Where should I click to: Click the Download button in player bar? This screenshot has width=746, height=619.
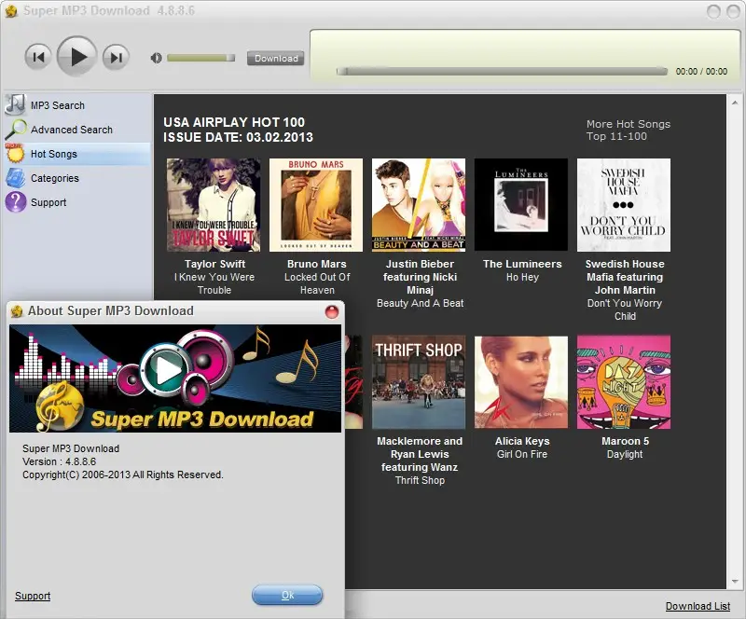[x=275, y=58]
